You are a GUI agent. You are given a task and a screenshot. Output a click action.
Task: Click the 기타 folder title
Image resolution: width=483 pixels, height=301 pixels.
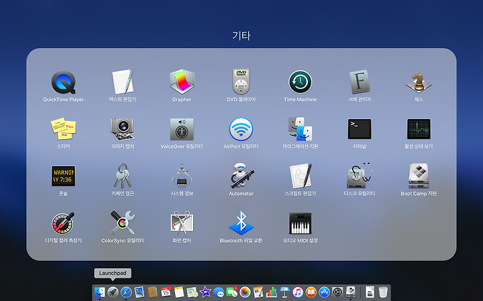pyautogui.click(x=241, y=35)
